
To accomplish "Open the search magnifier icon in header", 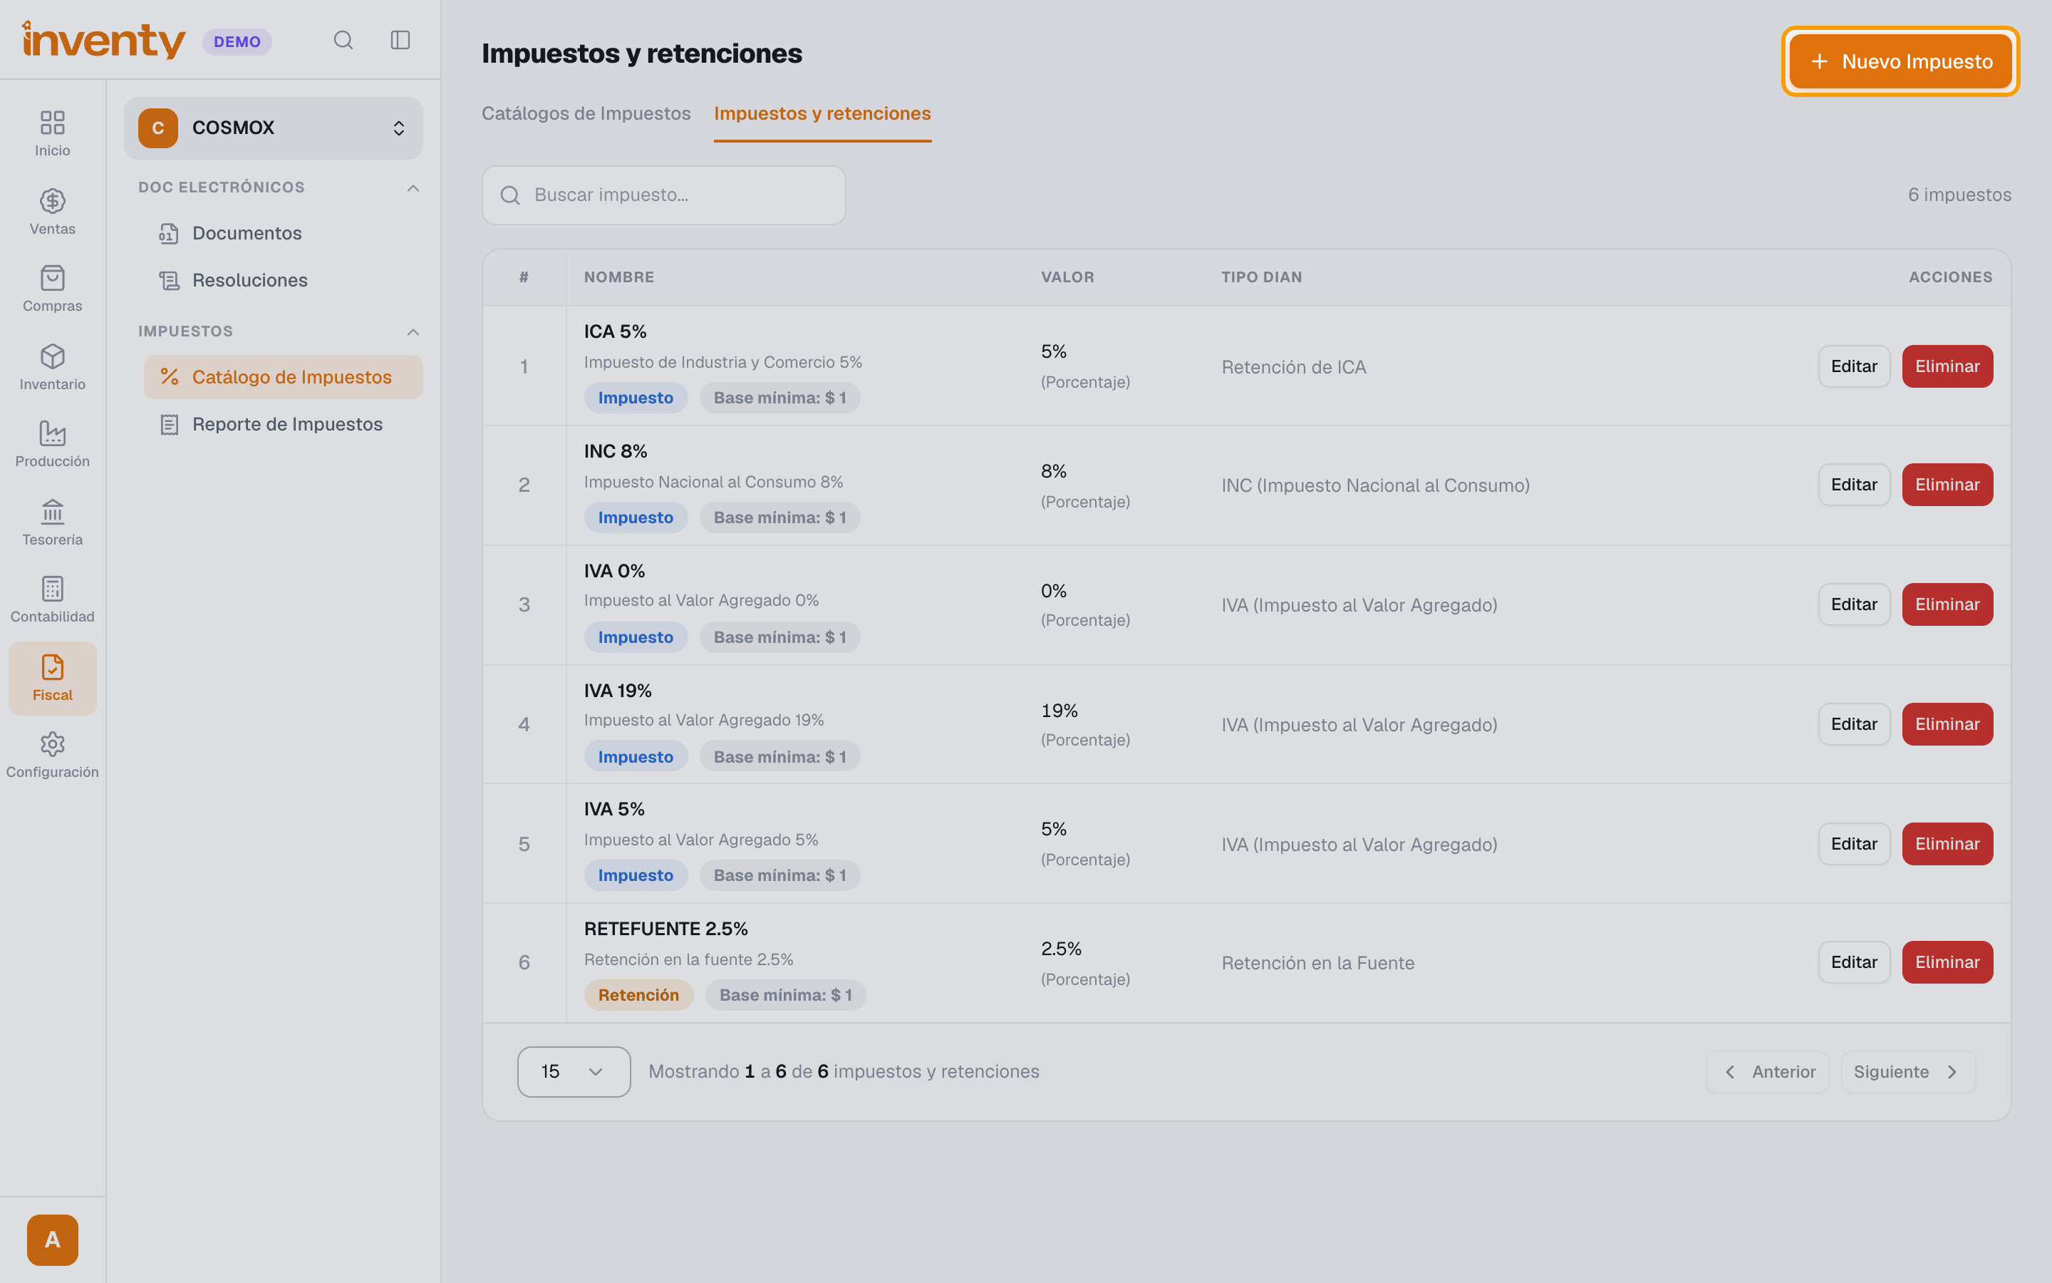I will [343, 40].
